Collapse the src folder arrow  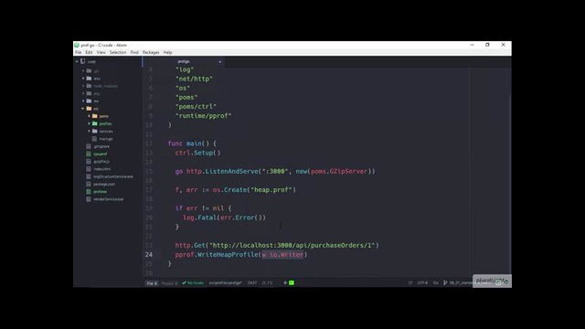[83, 109]
